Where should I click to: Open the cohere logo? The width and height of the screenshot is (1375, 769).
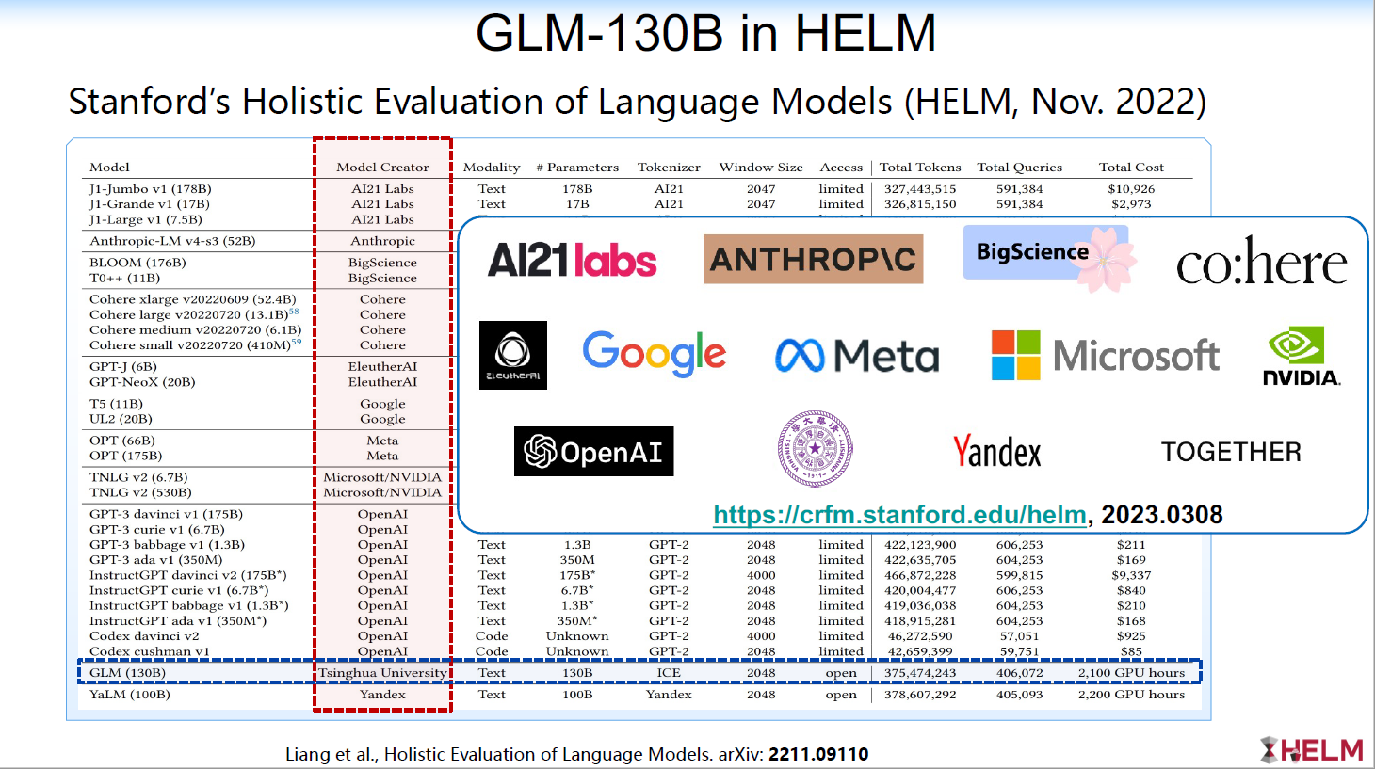coord(1260,263)
